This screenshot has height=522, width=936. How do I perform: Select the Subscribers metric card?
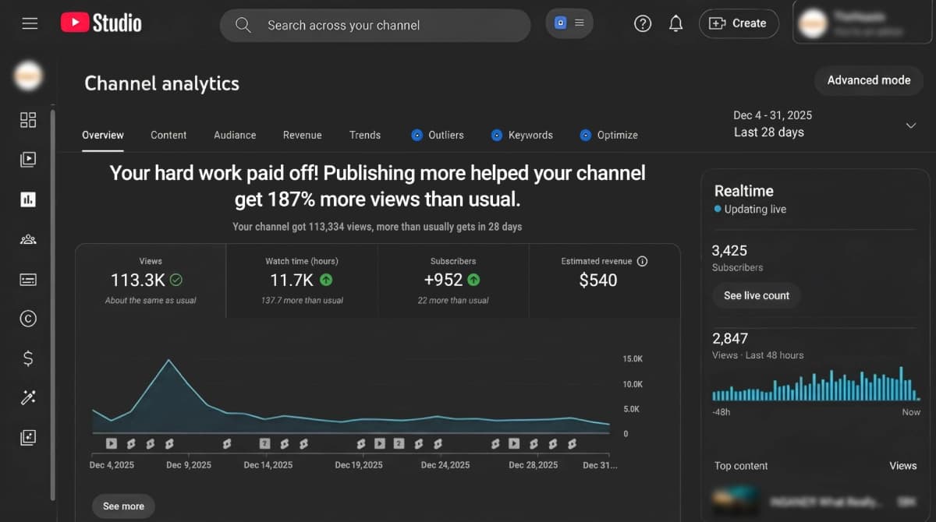453,280
